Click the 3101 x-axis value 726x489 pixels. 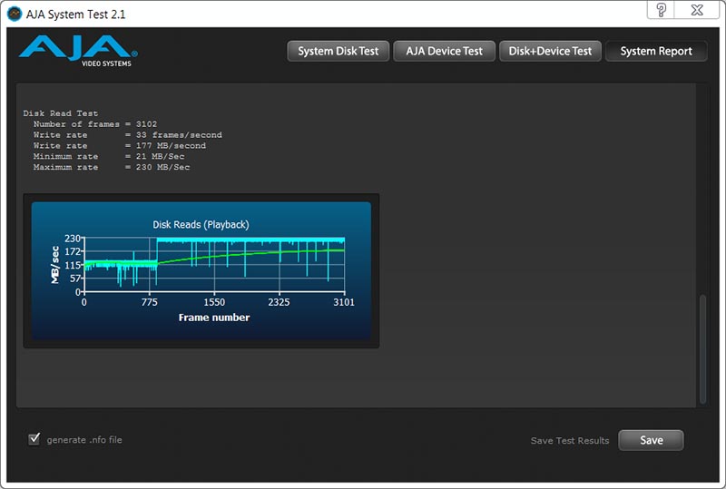coord(344,302)
